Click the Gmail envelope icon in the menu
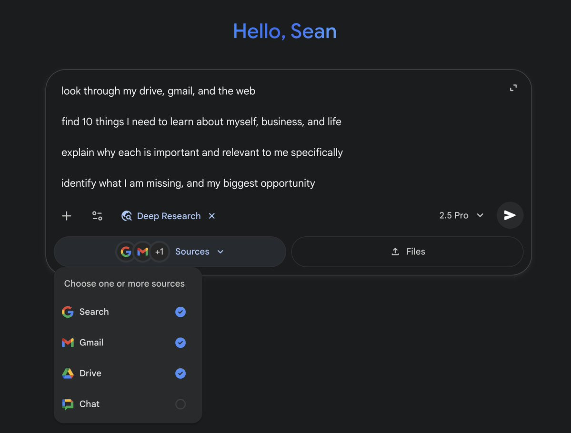571x433 pixels. [68, 342]
